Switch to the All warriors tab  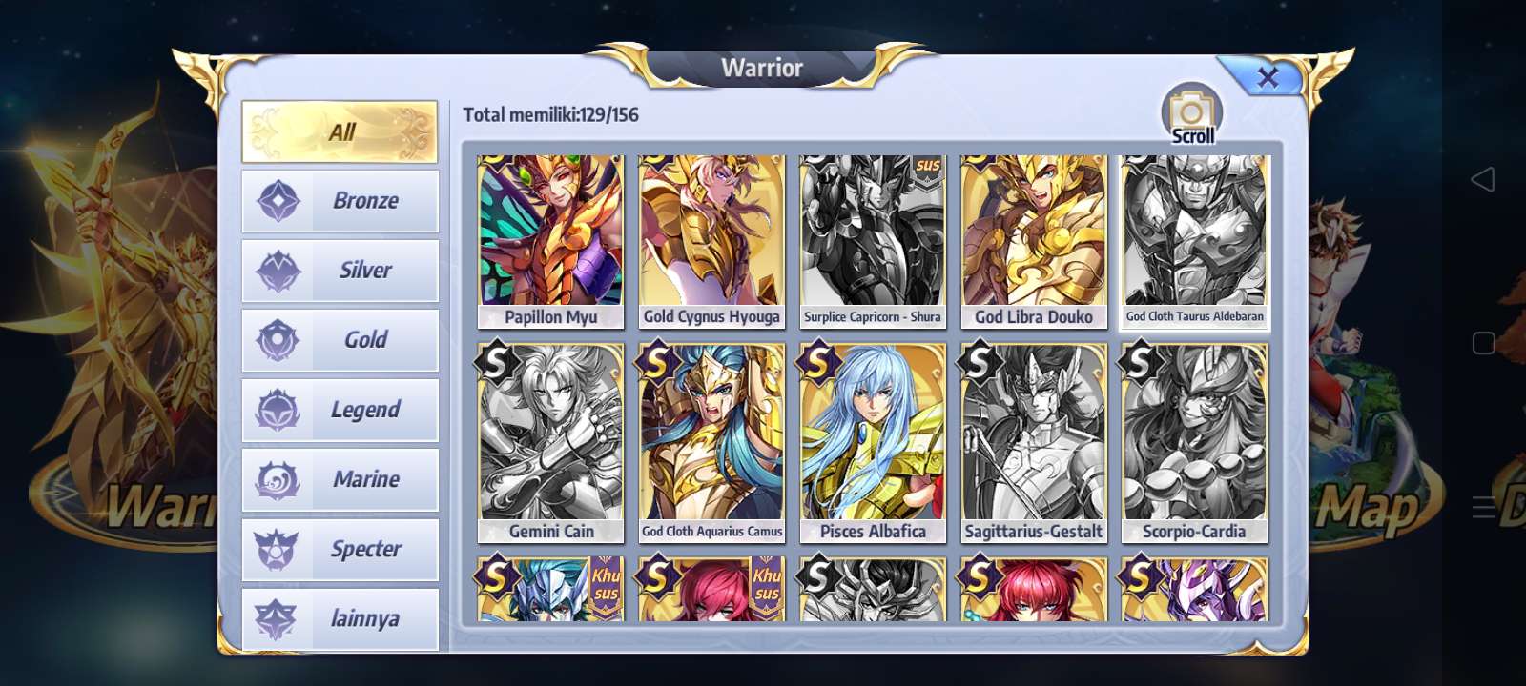pyautogui.click(x=340, y=131)
